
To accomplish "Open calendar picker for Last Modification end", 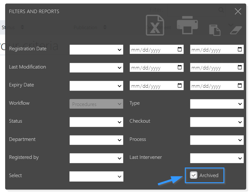I will click(x=240, y=67).
